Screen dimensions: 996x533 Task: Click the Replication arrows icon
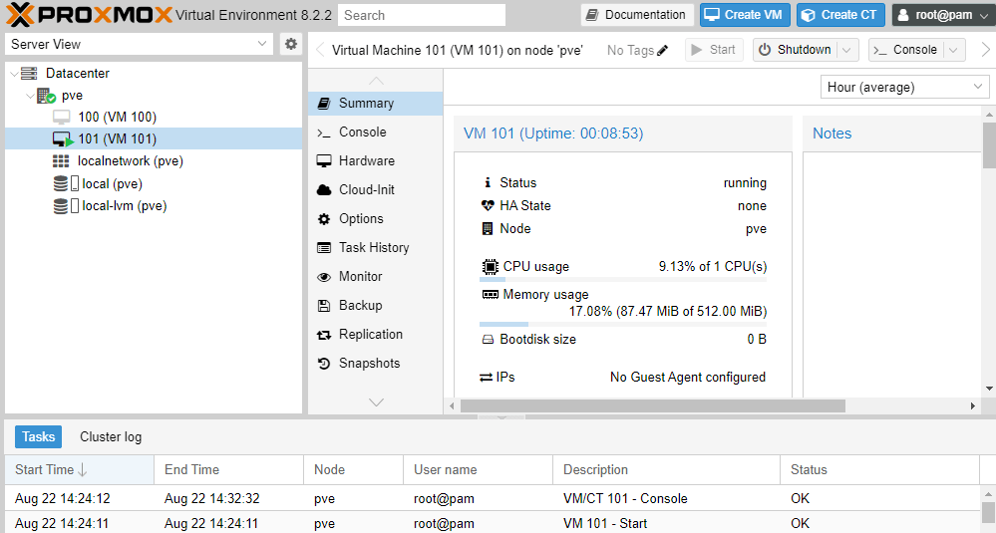click(324, 335)
